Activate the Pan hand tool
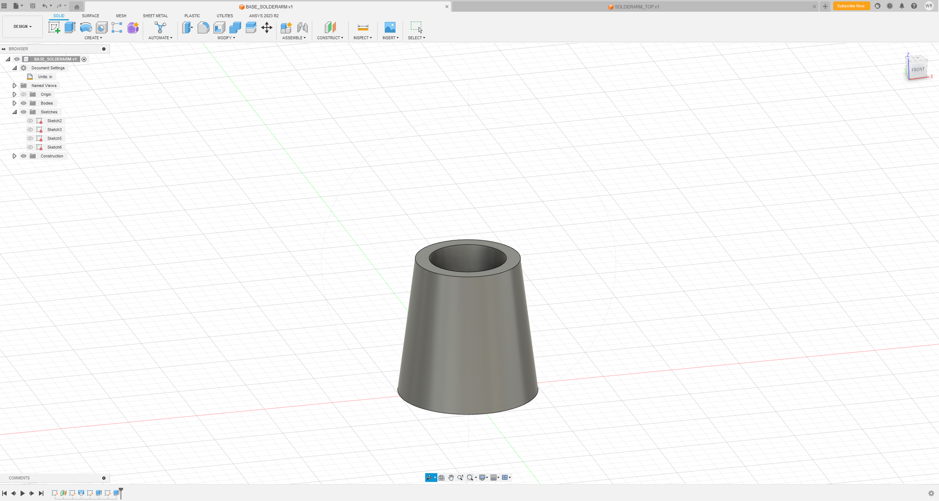This screenshot has height=501, width=939. click(451, 478)
